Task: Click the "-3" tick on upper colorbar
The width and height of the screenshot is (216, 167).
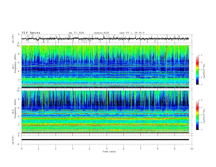Action: tap(201, 55)
